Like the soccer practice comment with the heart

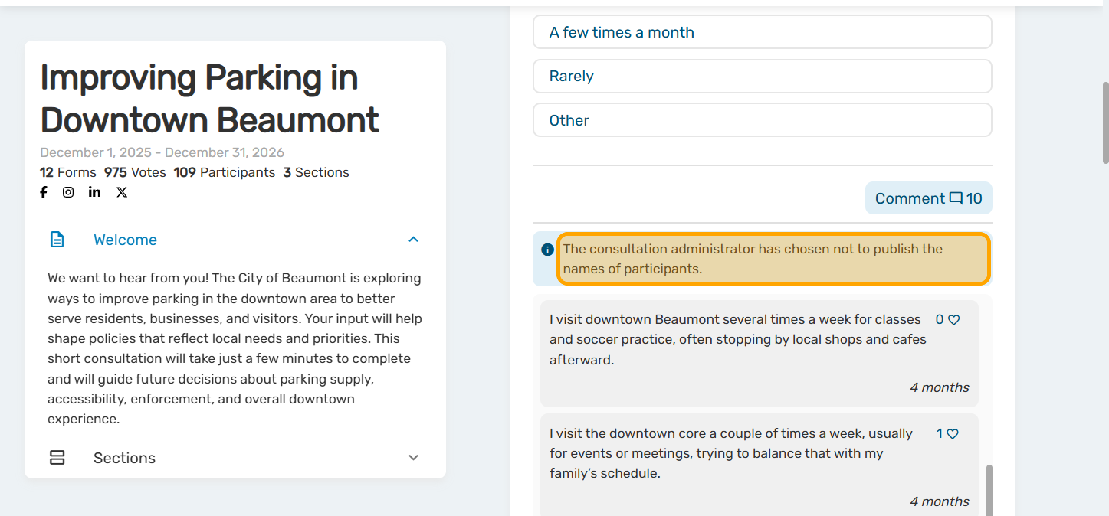pos(954,320)
